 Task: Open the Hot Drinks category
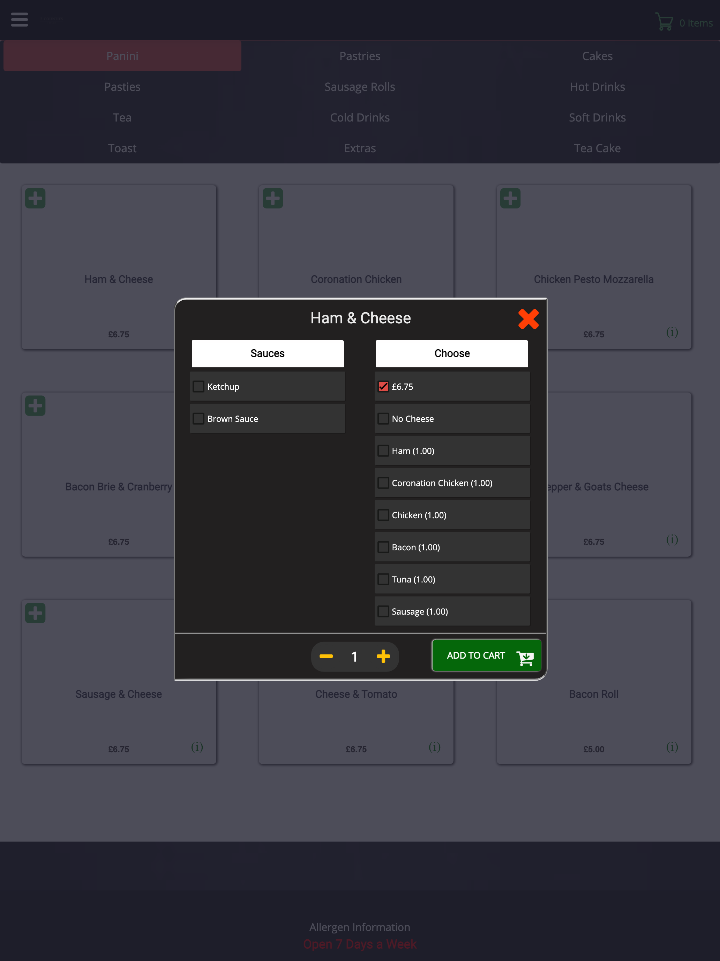point(597,87)
